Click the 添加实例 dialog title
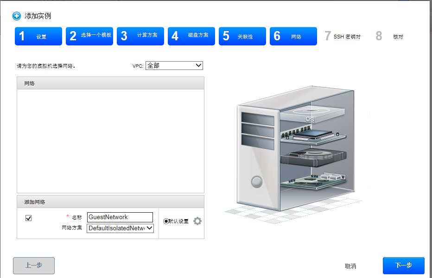Viewport: 432px width, 278px height. click(38, 16)
